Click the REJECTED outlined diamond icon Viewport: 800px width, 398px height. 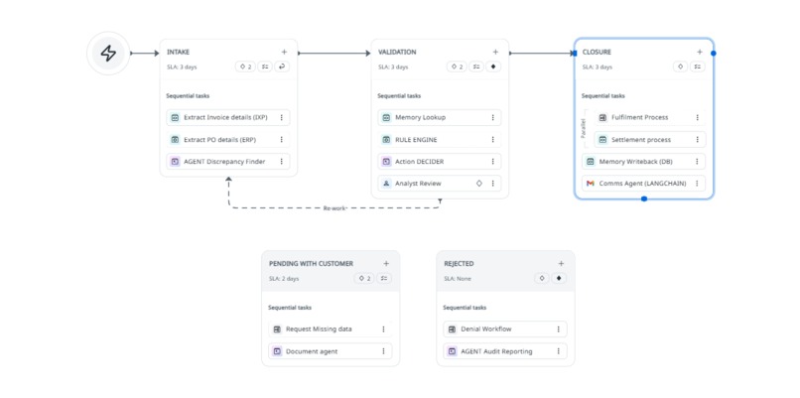pos(542,279)
